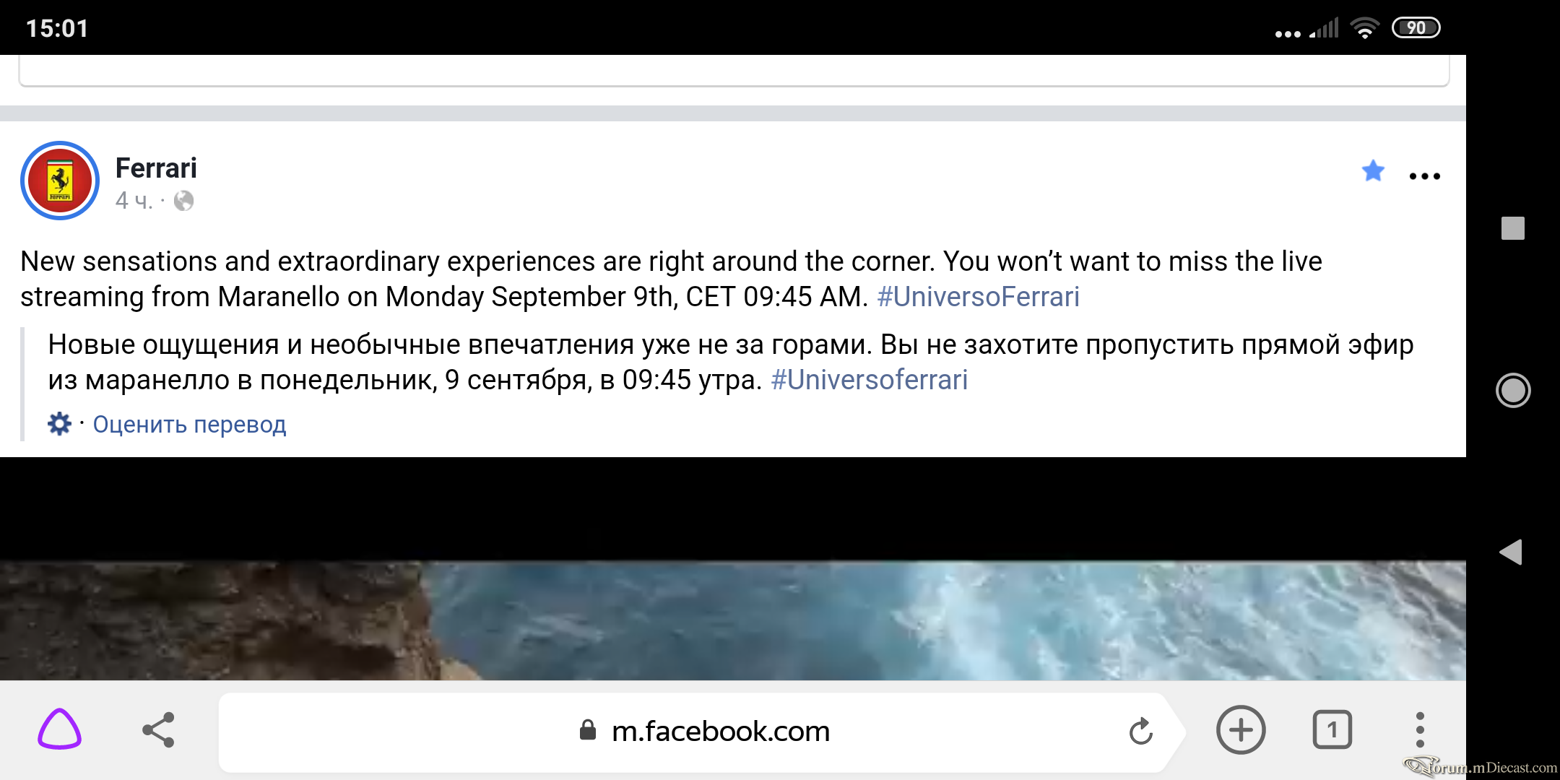Tap the public globe privacy icon

(x=184, y=201)
